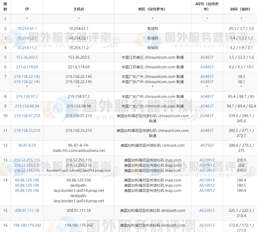Screen dimensions: 257x232
Task: Open AS4837 link in hop 10 row
Action: click(x=207, y=116)
